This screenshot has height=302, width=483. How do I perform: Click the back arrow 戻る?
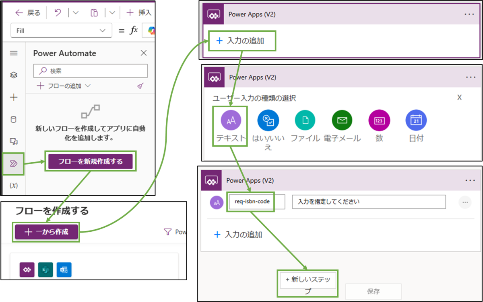pos(27,13)
